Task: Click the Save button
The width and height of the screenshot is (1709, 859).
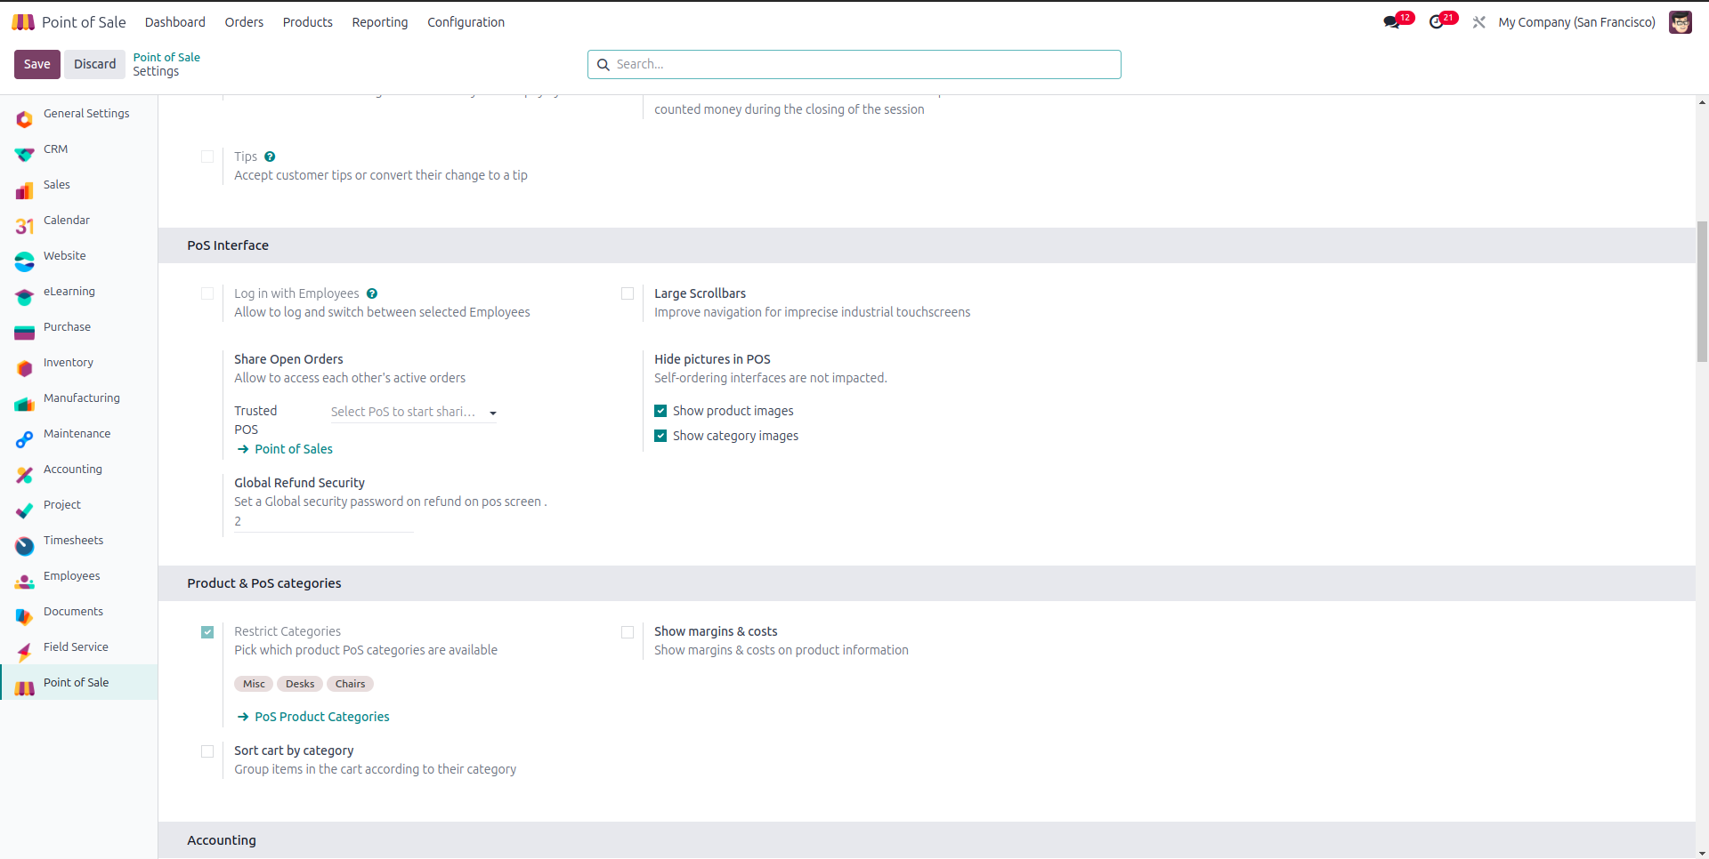Action: pos(36,64)
